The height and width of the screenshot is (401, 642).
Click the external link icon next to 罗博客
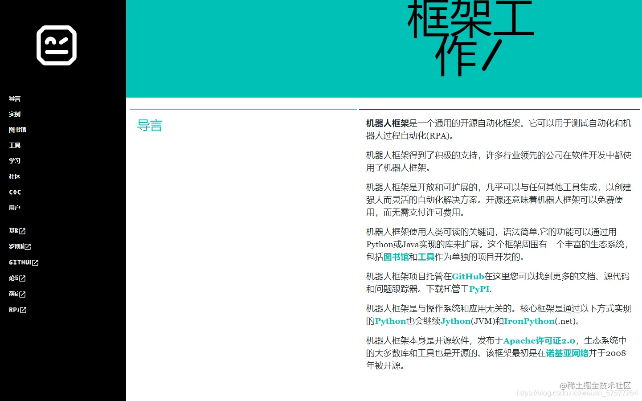pos(28,246)
